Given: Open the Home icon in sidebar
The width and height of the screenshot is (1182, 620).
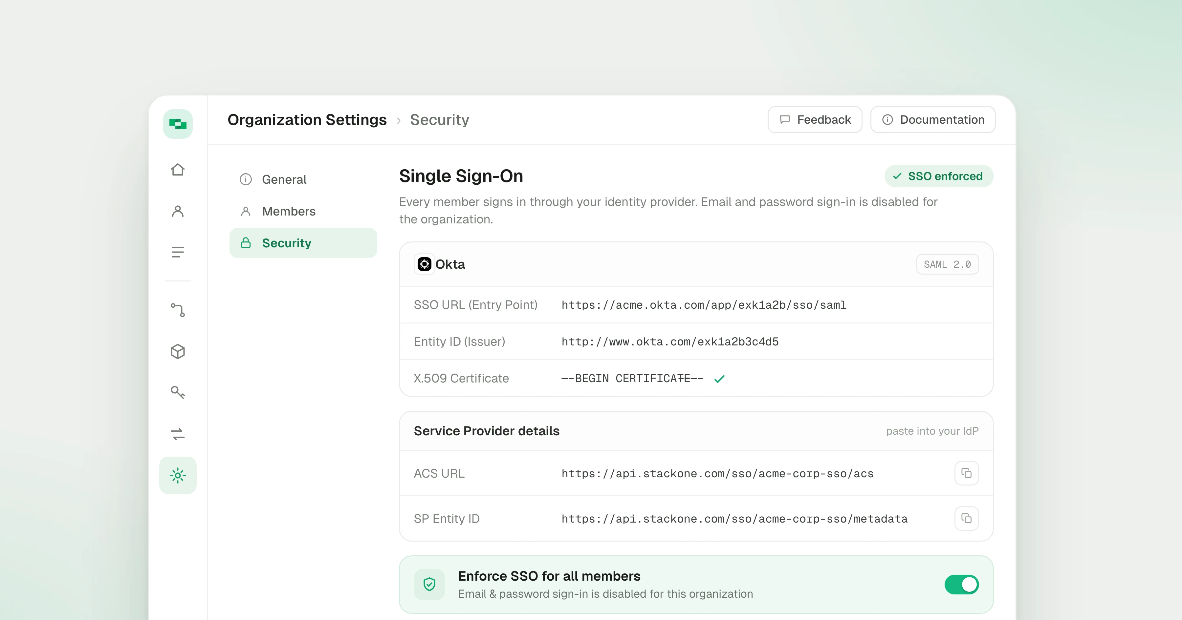Looking at the screenshot, I should tap(178, 170).
